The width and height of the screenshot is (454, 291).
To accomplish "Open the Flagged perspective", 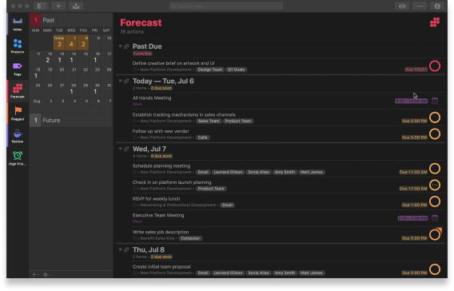I will click(18, 114).
